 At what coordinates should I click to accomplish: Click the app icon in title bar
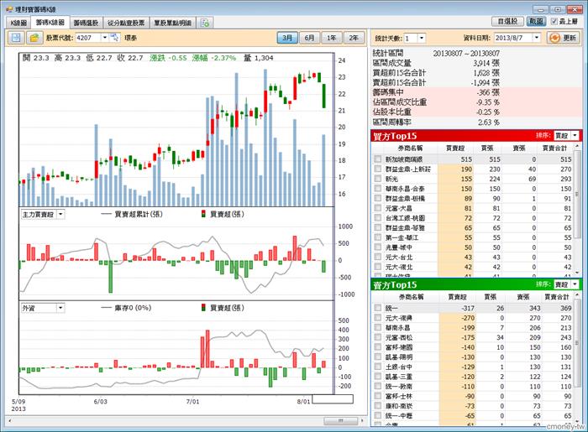[9, 8]
